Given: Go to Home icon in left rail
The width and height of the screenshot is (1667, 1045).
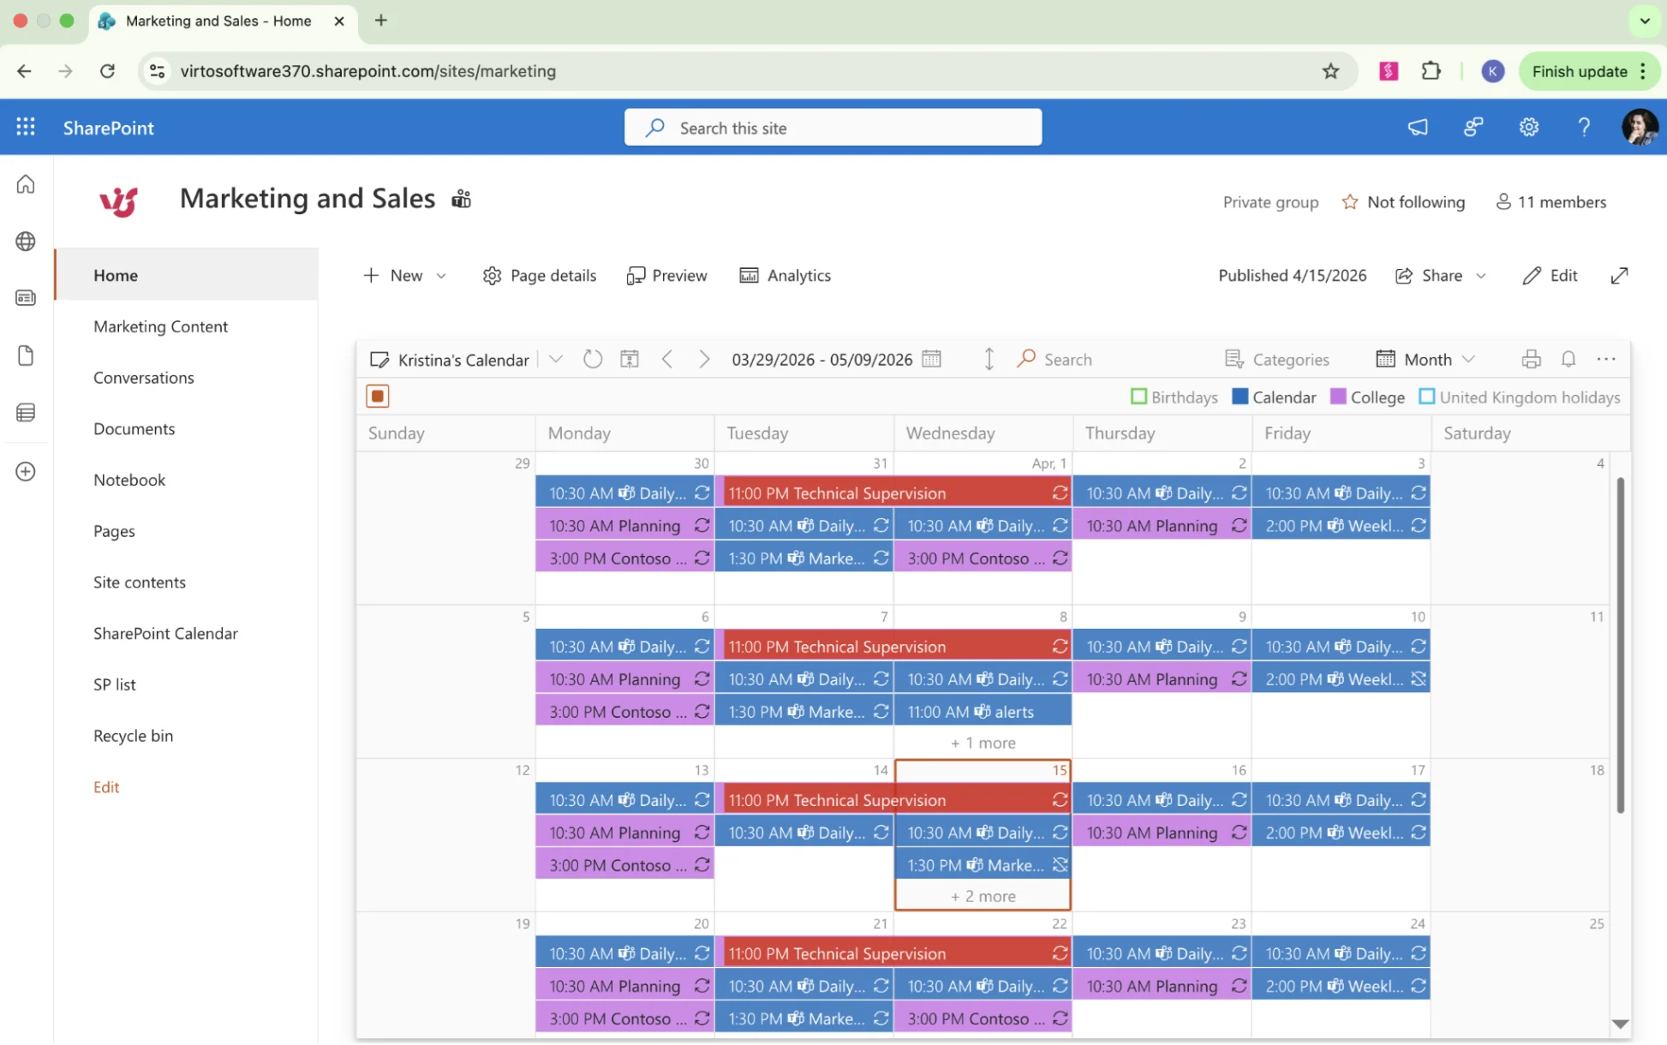Looking at the screenshot, I should 26,184.
